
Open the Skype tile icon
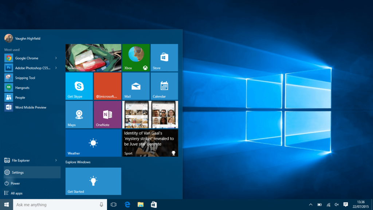point(79,86)
